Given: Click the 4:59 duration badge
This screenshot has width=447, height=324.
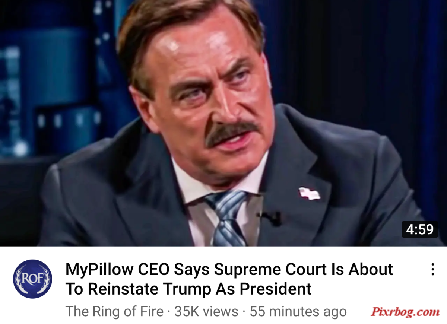Looking at the screenshot, I should pyautogui.click(x=420, y=229).
